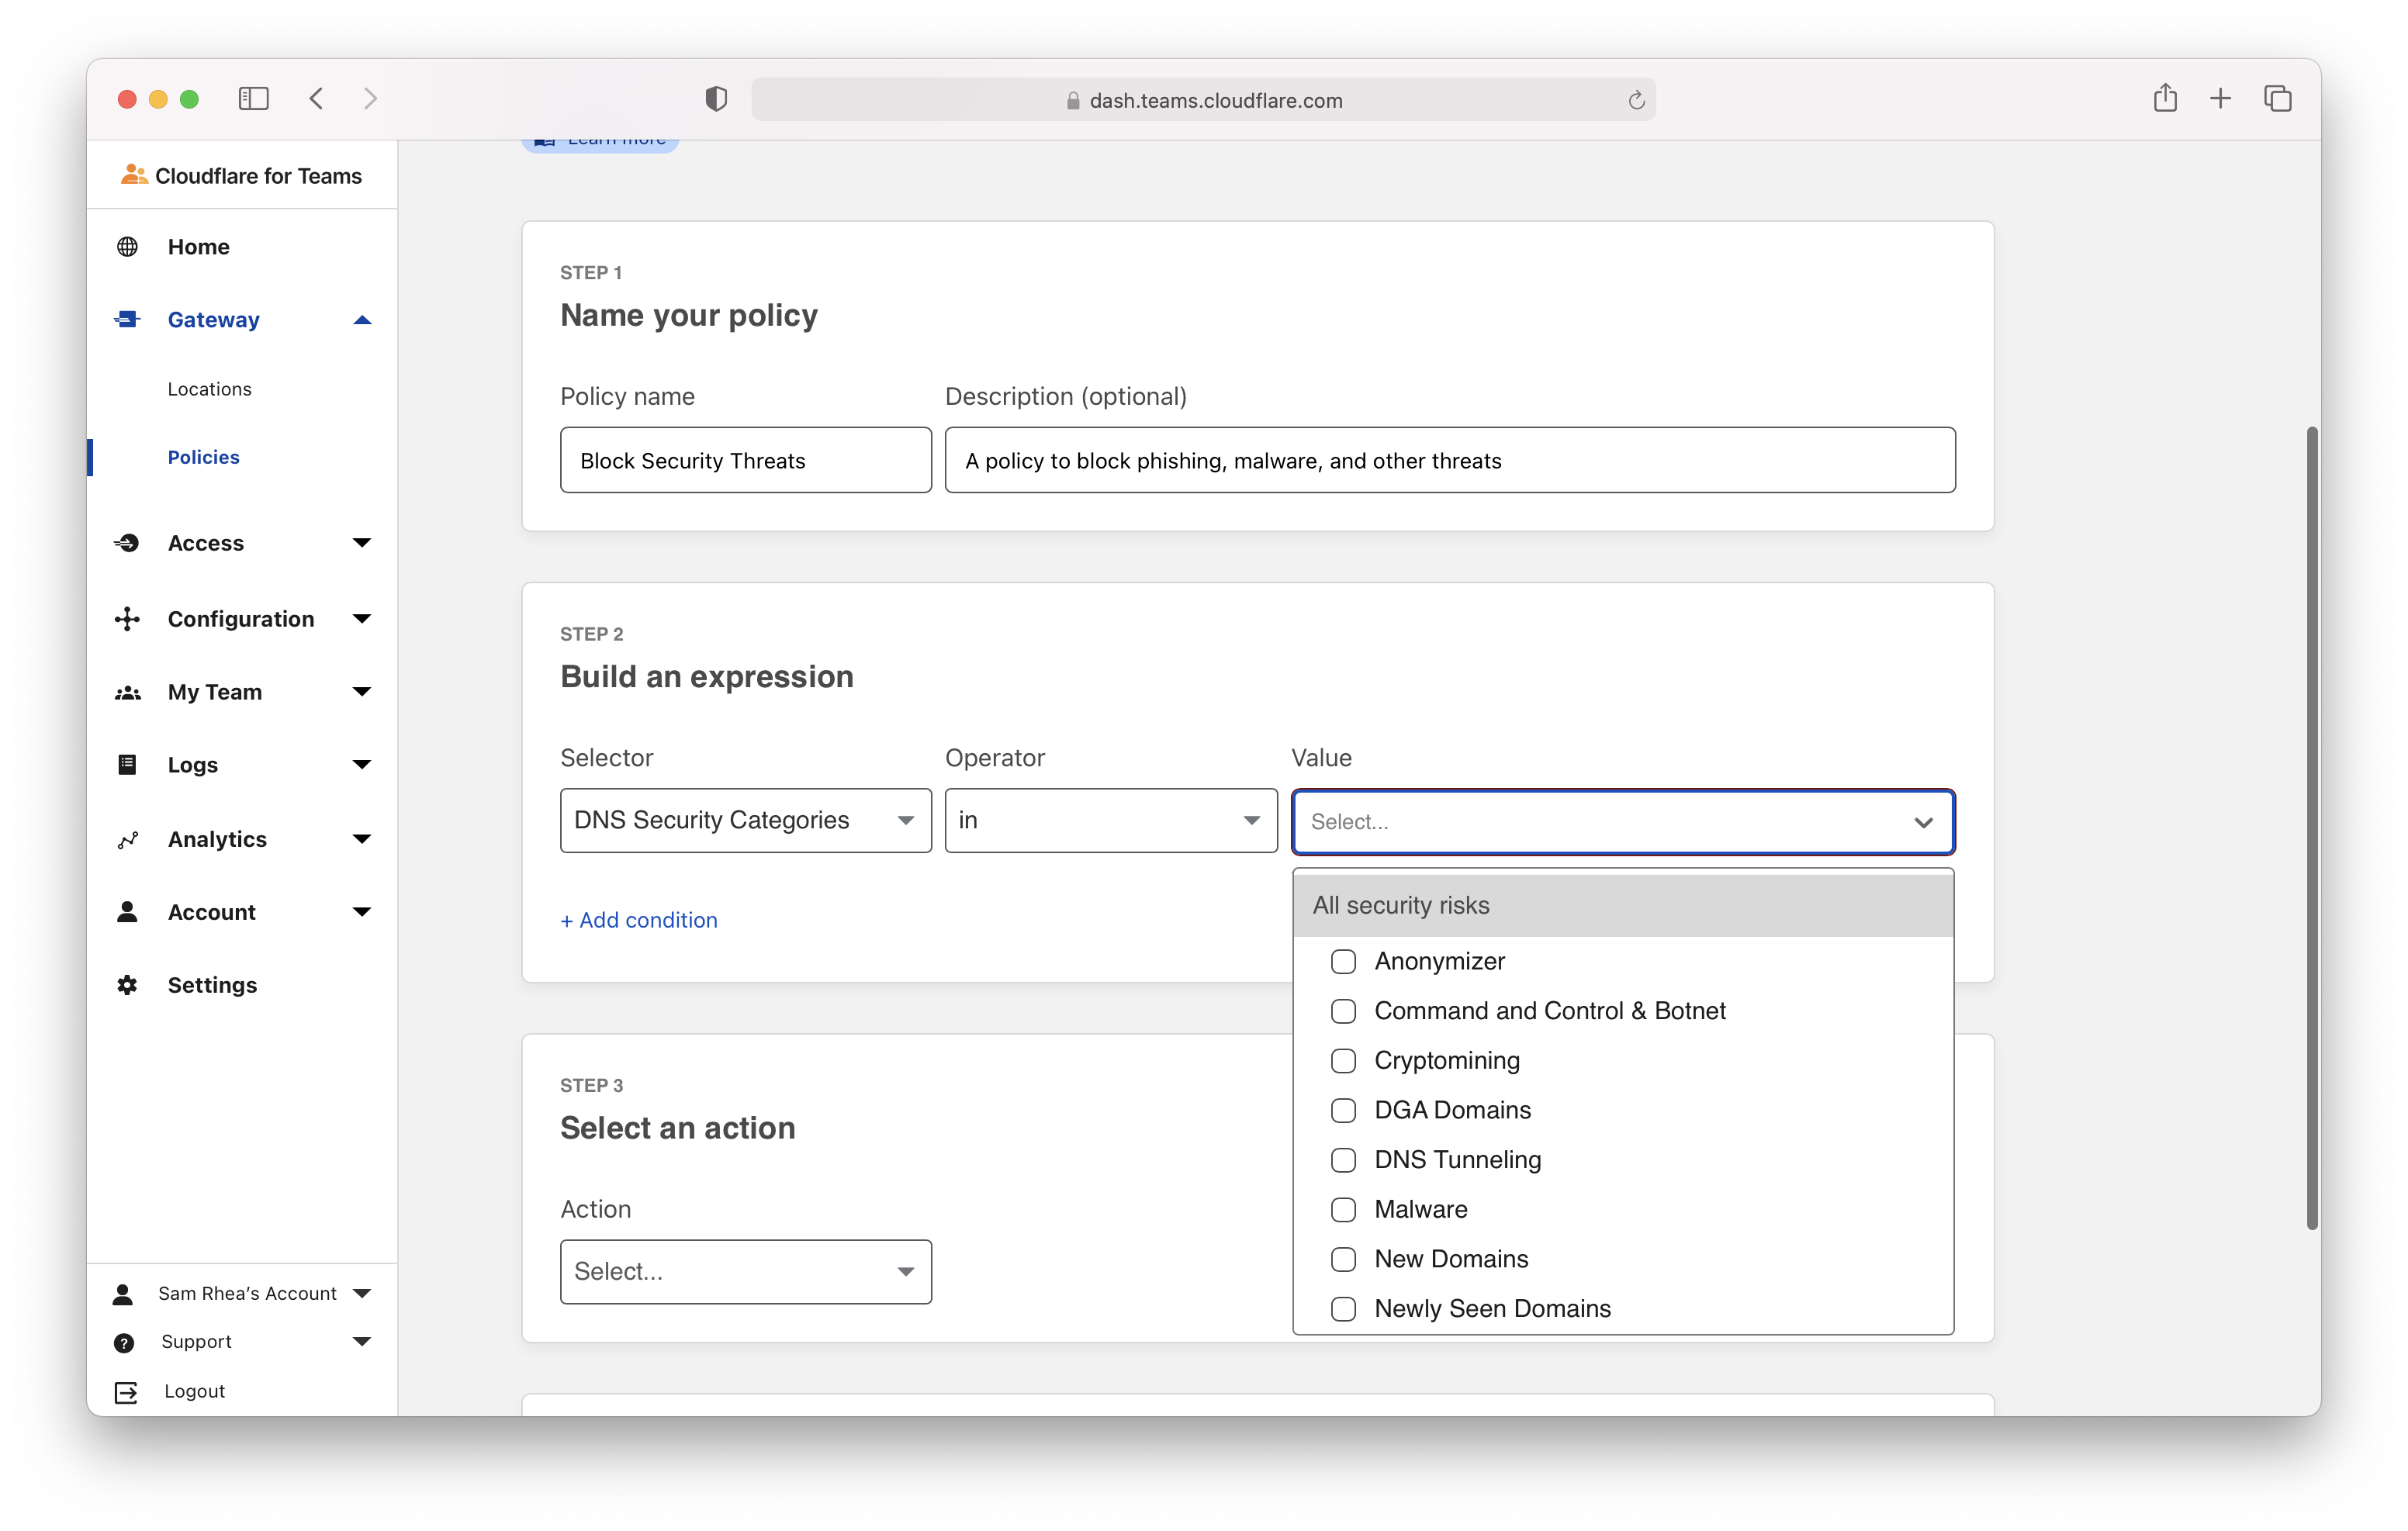2408x1531 pixels.
Task: Open the Action select dropdown
Action: pyautogui.click(x=745, y=1272)
